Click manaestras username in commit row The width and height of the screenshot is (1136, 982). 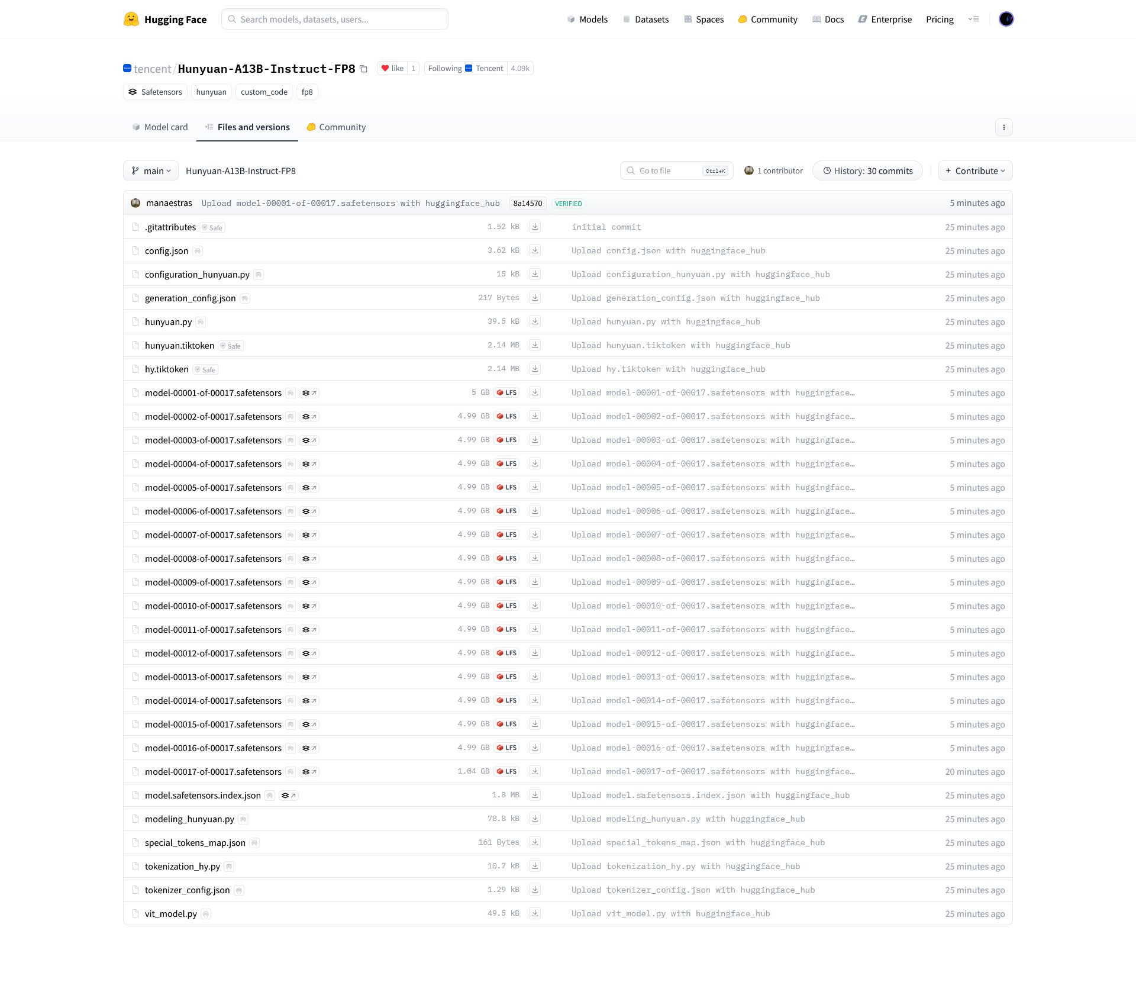tap(169, 203)
